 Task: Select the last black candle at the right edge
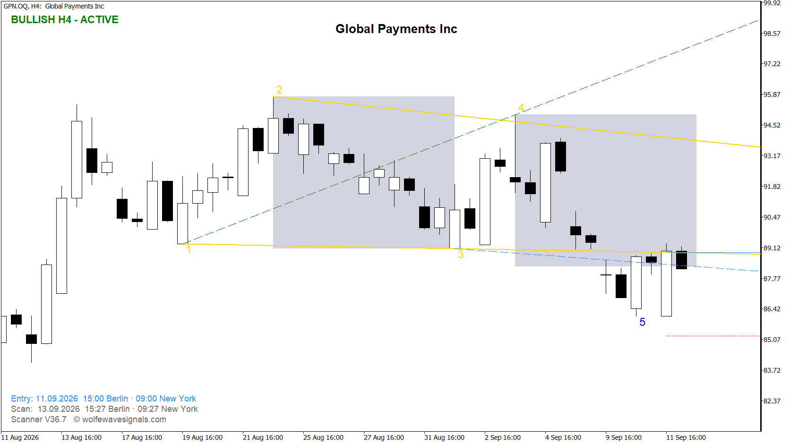pos(681,260)
